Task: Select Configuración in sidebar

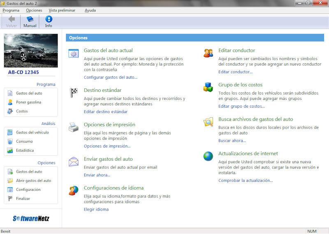Action: [28, 190]
